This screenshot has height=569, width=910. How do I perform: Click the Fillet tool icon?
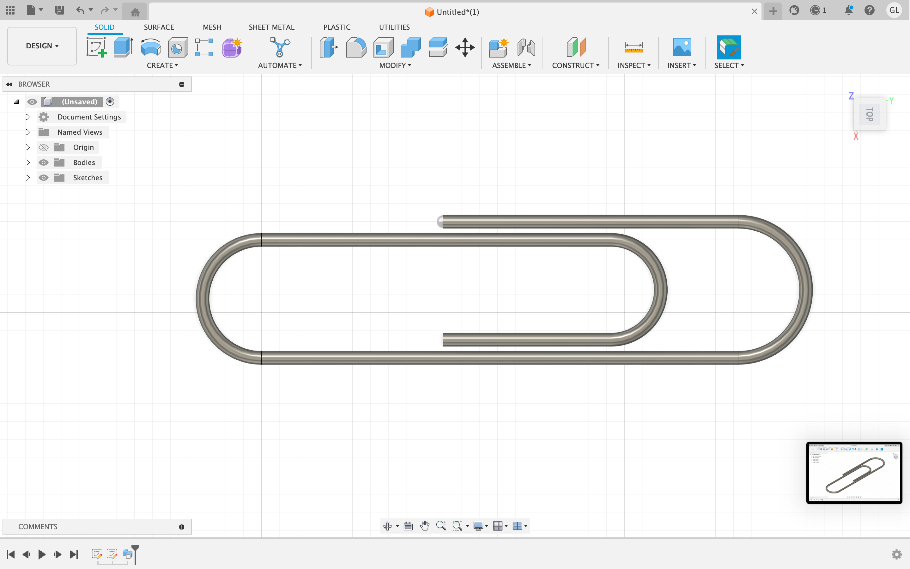click(356, 47)
